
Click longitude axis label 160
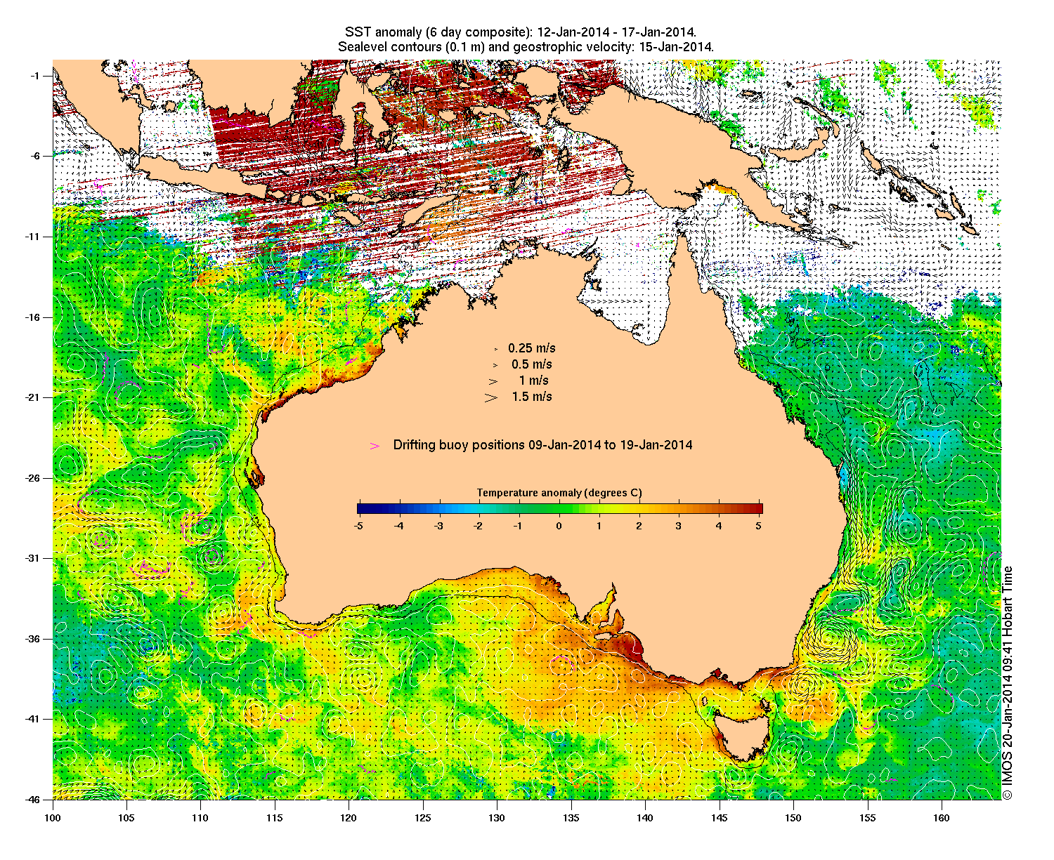[x=942, y=817]
